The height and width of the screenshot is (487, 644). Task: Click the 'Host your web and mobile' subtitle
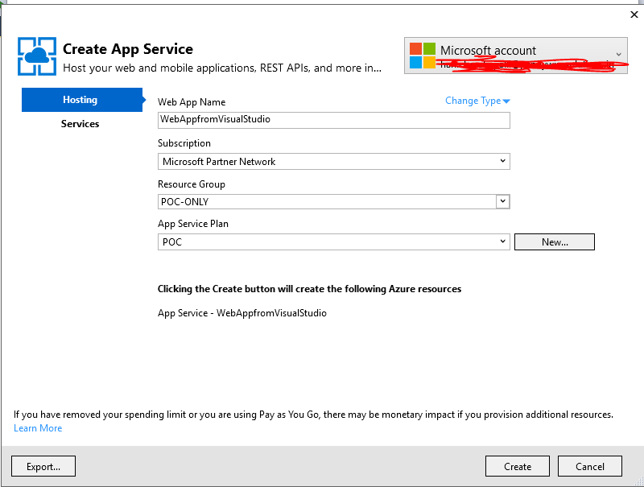click(x=222, y=68)
